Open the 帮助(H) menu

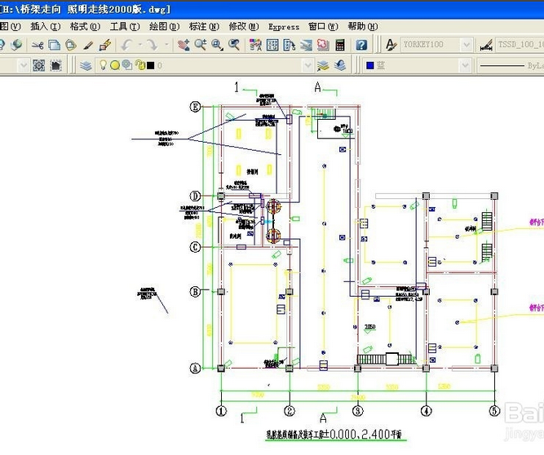pos(363,26)
